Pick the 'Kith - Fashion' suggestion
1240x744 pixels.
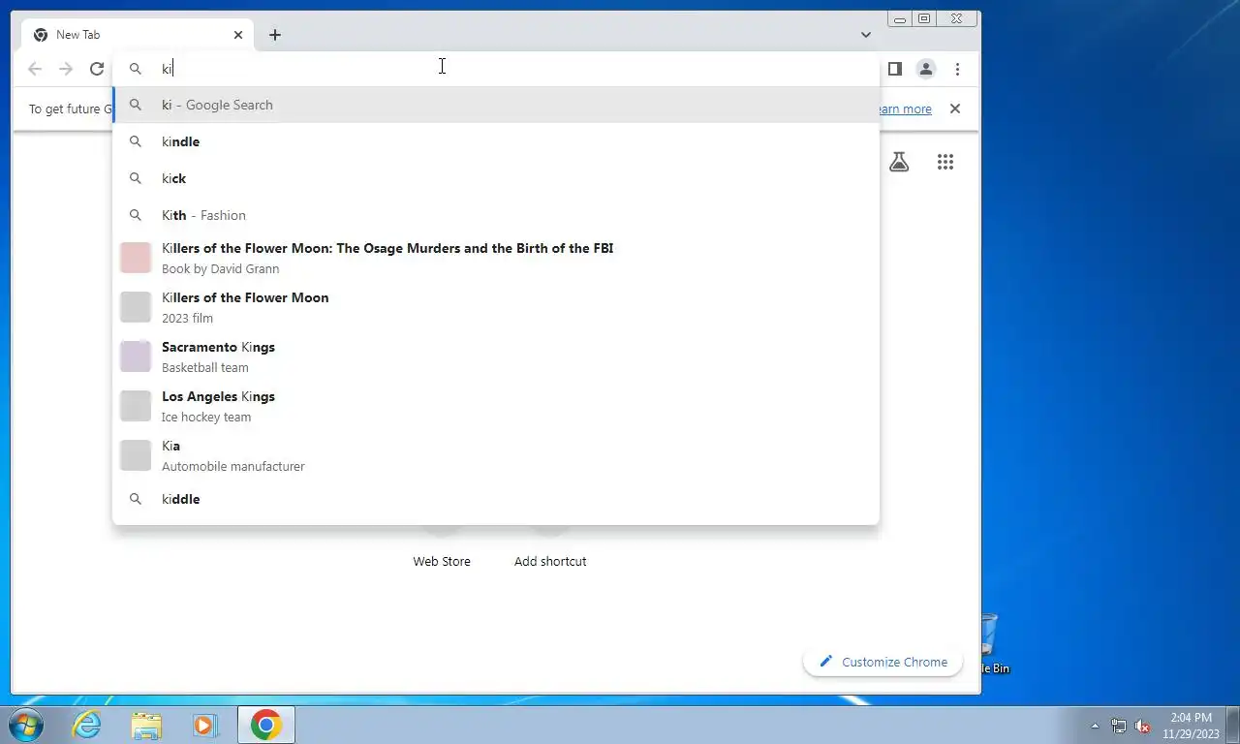point(496,215)
